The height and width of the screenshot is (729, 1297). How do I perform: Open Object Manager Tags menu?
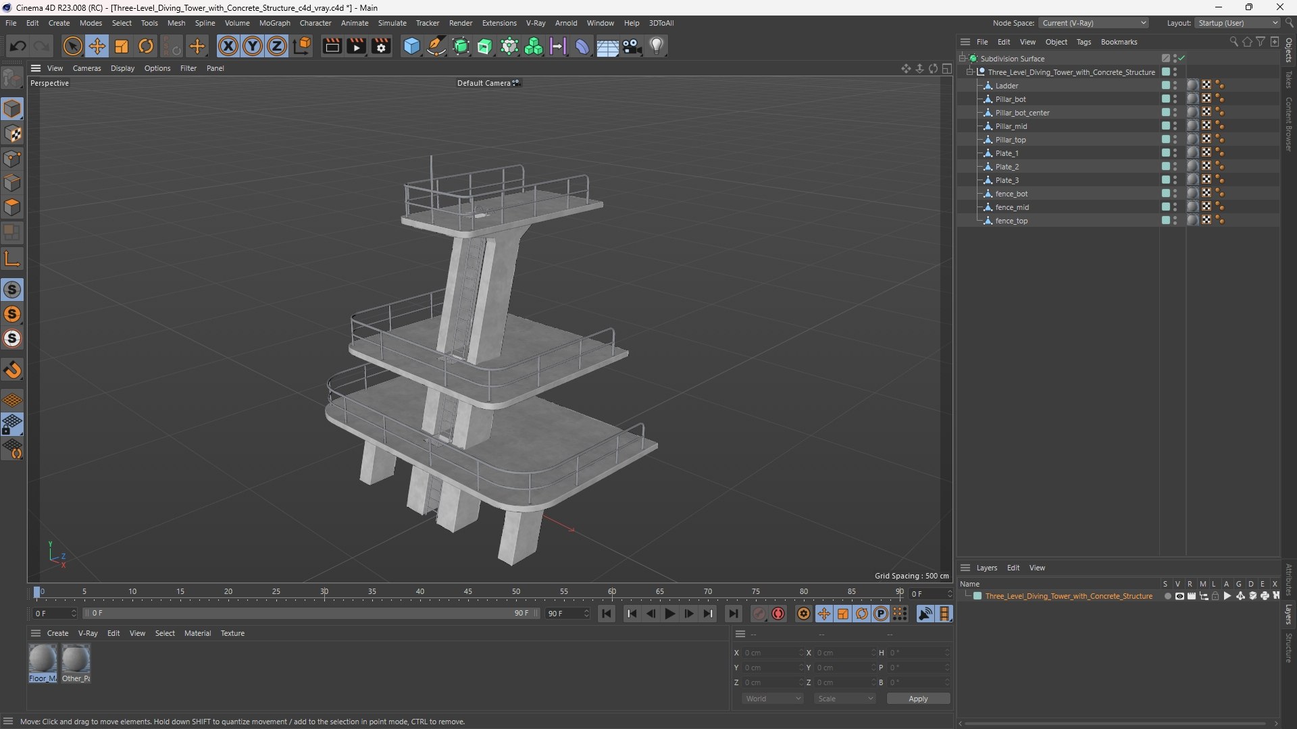(x=1084, y=42)
